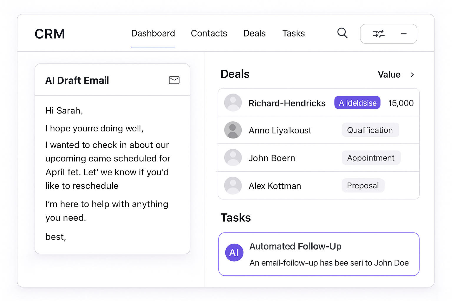The image size is (452, 301).
Task: Expand the chevron next to Value
Action: 412,75
